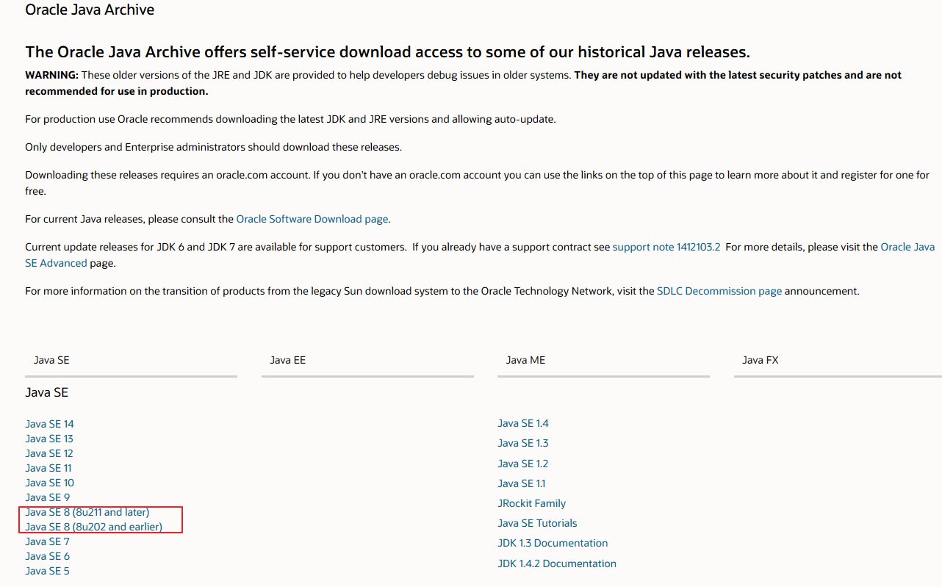Viewport: 942px width, 587px height.
Task: Open the JRockit Family link
Action: pos(531,503)
